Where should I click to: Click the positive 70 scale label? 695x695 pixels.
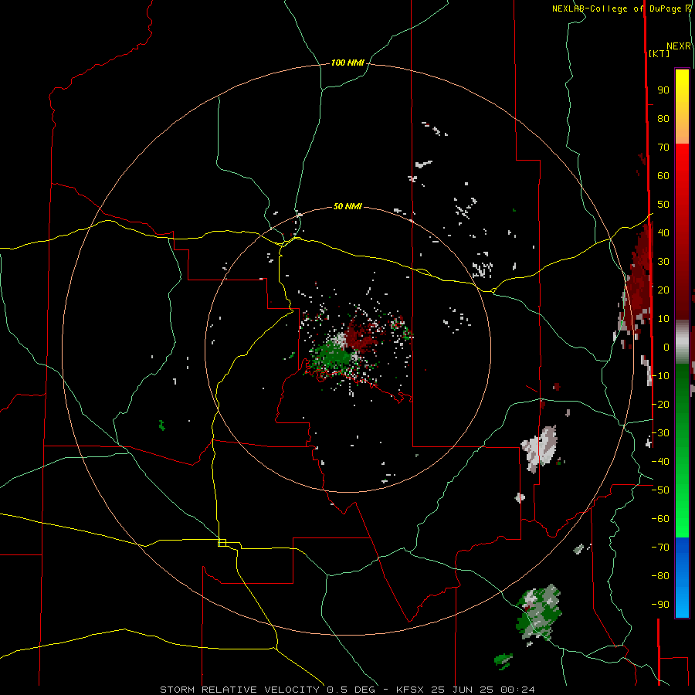663,147
